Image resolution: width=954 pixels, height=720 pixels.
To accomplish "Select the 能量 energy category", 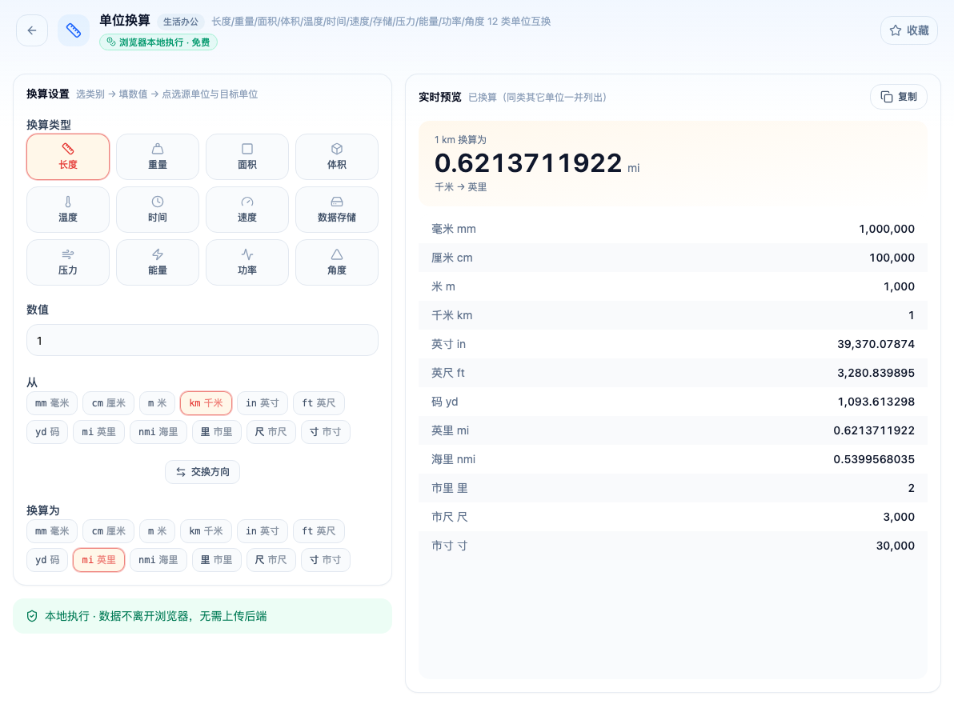I will coord(158,262).
